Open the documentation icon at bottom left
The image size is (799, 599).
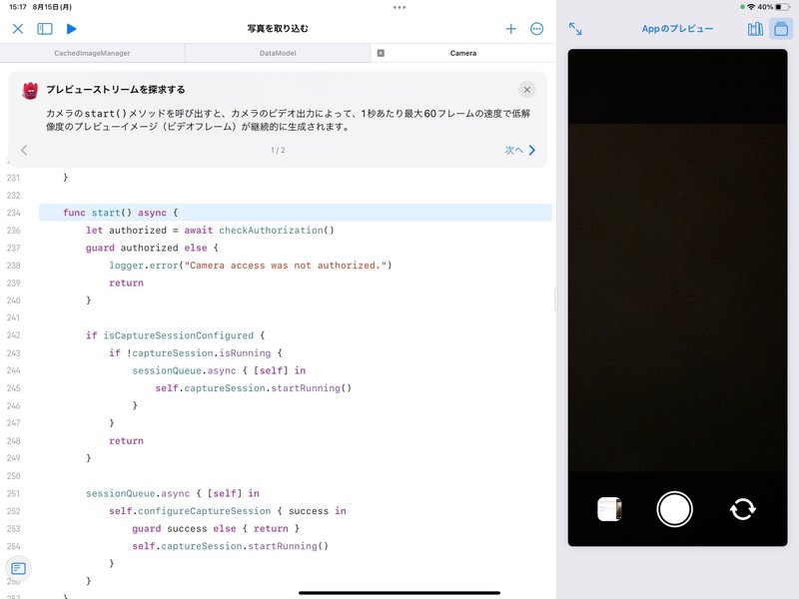(18, 568)
